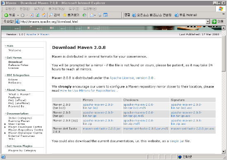Open the Plugins by Category sidebar link
Viewport: 227px width, 160px height.
[22, 150]
